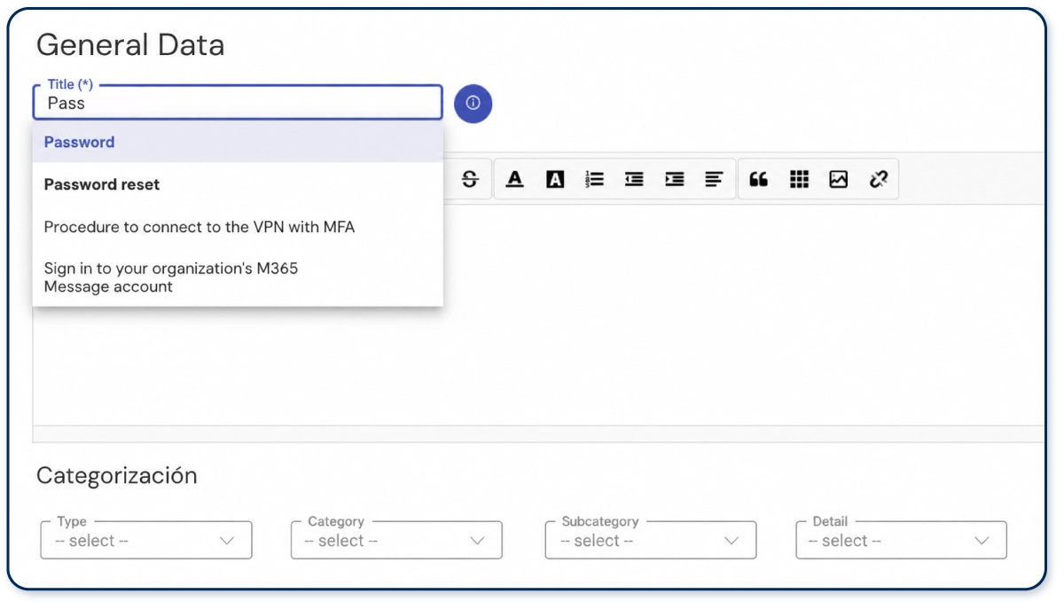The width and height of the screenshot is (1064, 609).
Task: Open the Detail dropdown
Action: click(x=901, y=540)
